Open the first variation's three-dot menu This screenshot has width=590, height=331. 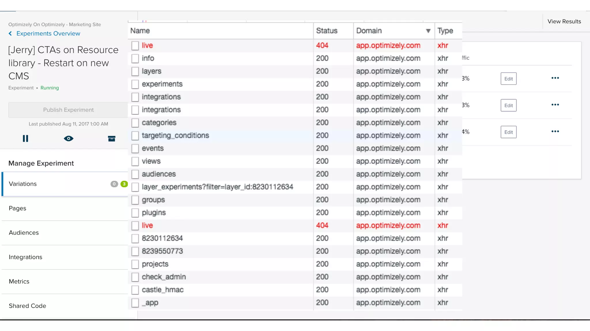click(x=555, y=78)
